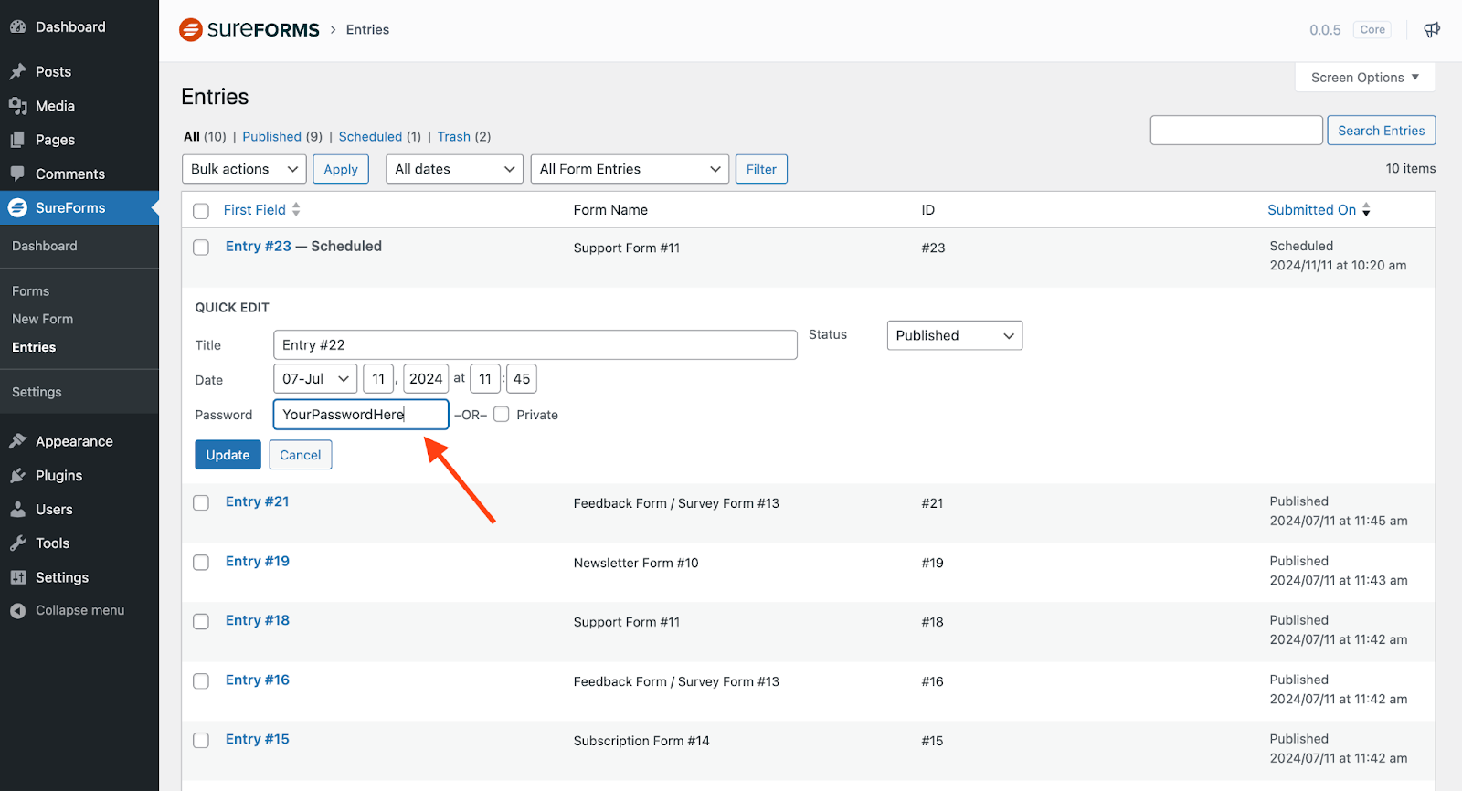Screen dimensions: 1462x791
Task: Open the Entry #19 link
Action: tap(258, 561)
